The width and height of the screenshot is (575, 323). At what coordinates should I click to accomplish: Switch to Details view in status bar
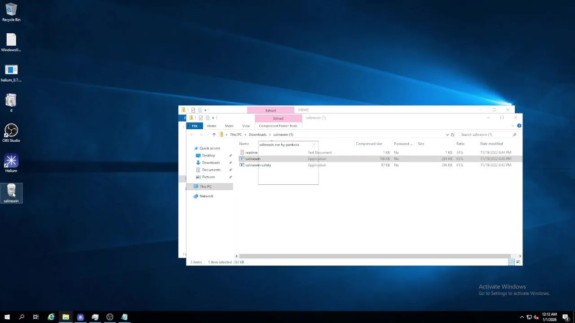tap(511, 262)
